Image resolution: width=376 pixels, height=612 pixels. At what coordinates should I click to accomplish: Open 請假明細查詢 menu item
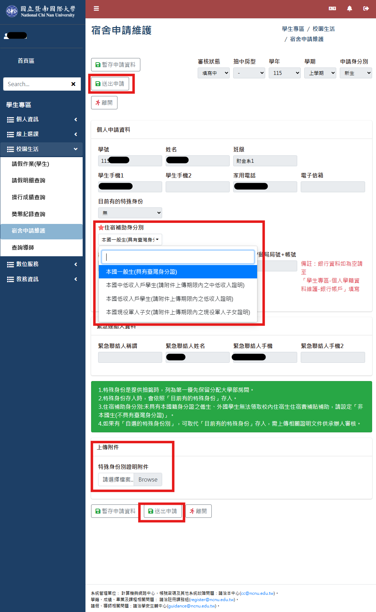click(42, 180)
